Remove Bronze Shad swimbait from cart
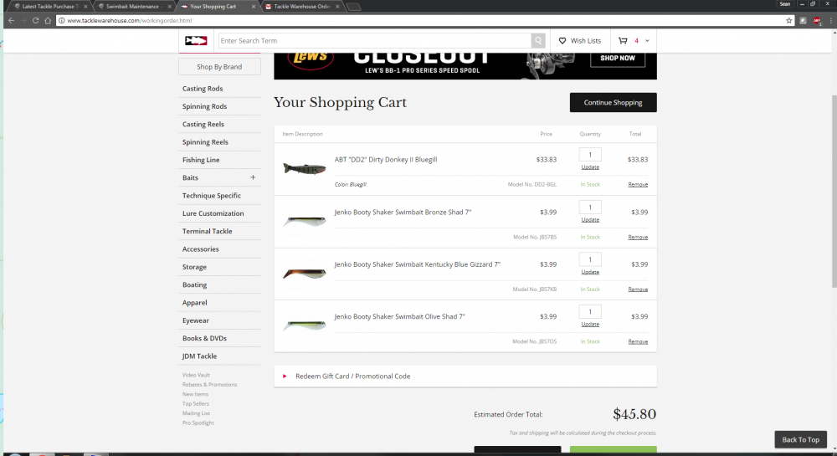This screenshot has height=456, width=837. click(x=638, y=238)
